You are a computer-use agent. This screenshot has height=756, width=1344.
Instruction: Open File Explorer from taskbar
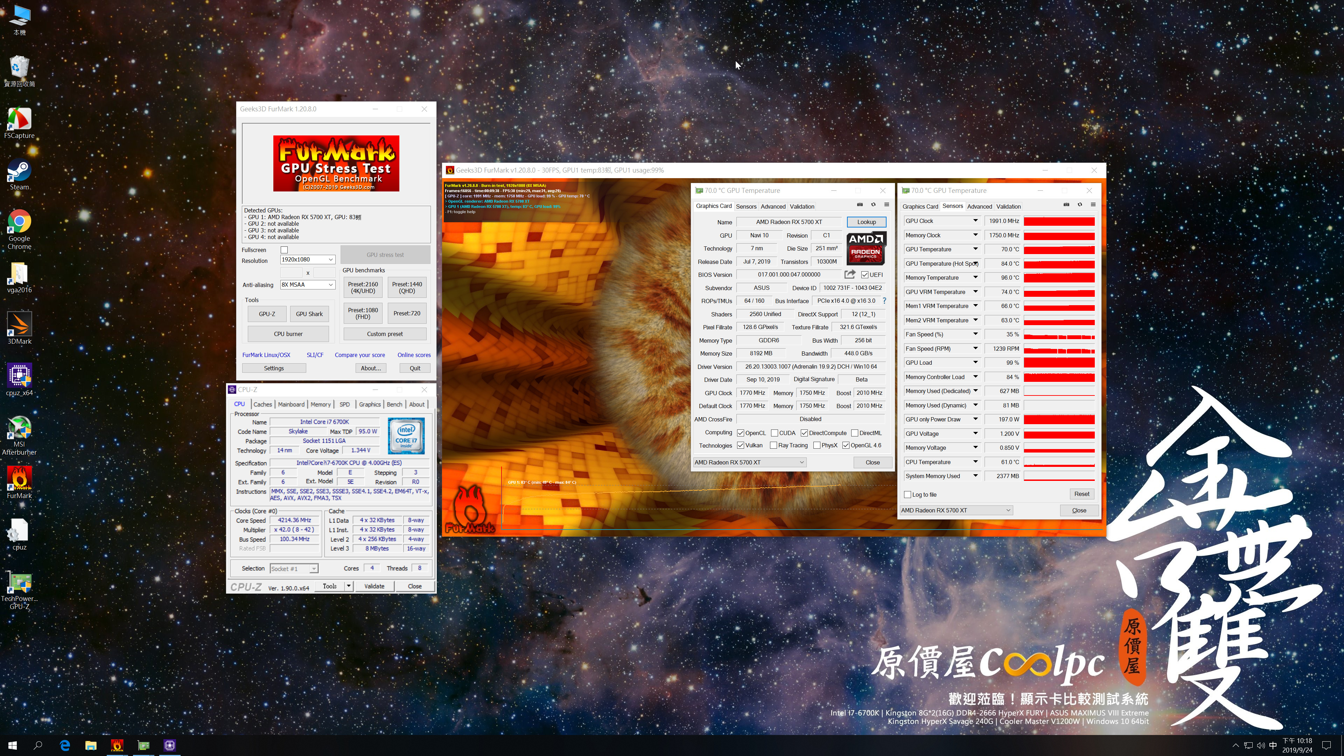click(91, 745)
